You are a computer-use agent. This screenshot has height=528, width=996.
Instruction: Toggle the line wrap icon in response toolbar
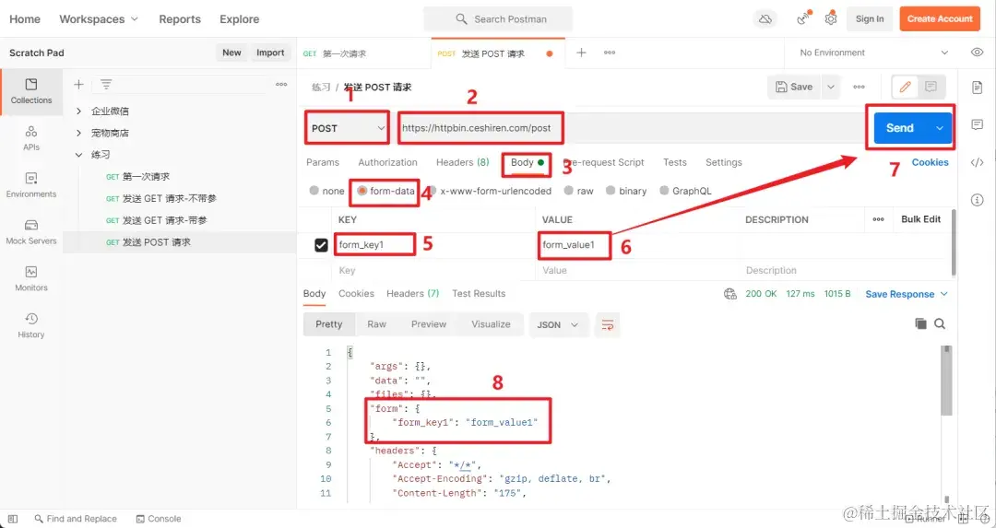(x=608, y=325)
